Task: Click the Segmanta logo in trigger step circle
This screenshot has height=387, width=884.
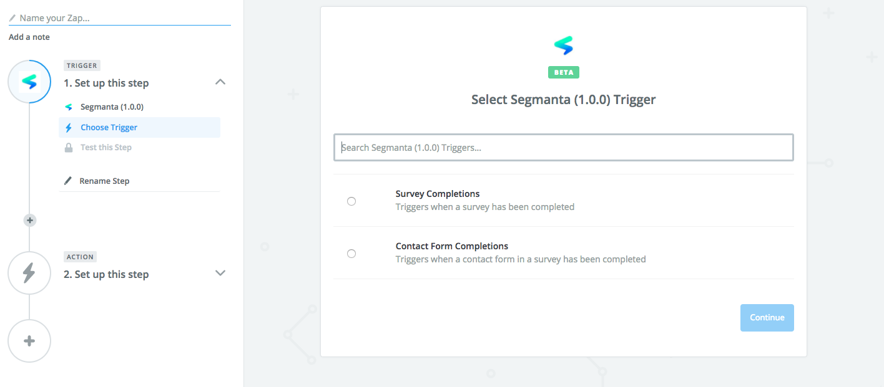Action: 29,82
